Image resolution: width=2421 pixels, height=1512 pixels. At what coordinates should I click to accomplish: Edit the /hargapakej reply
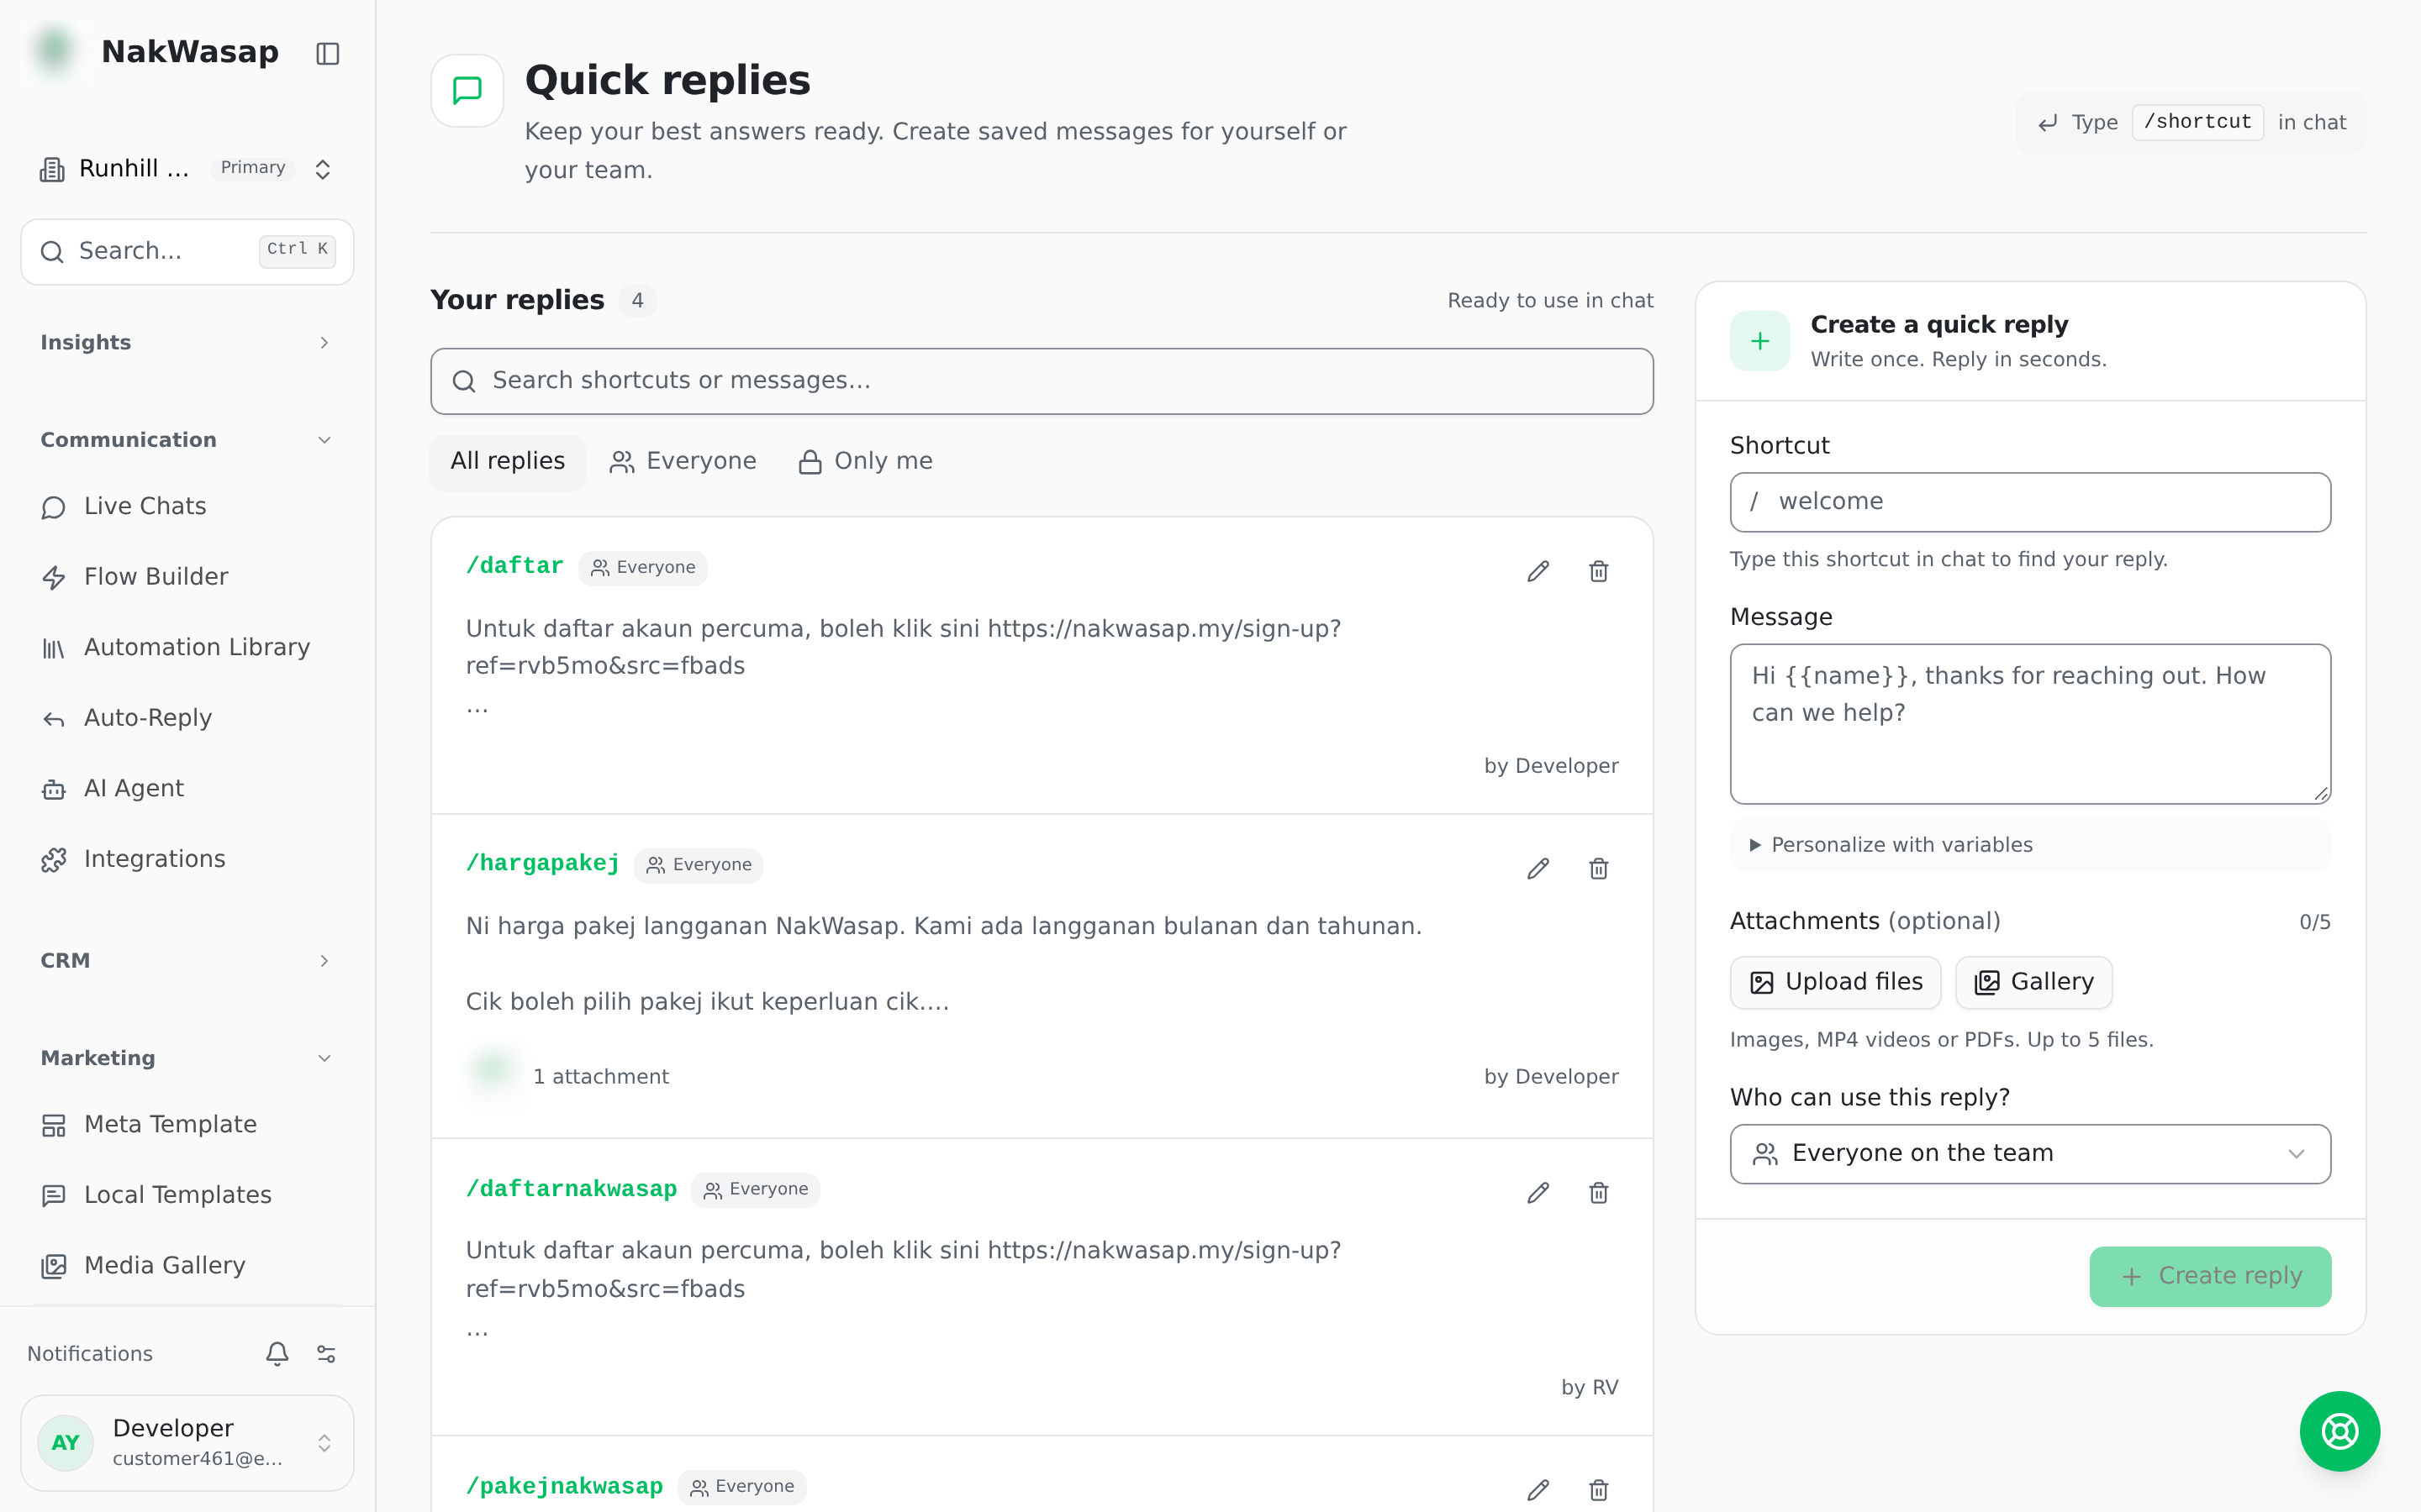[1538, 868]
